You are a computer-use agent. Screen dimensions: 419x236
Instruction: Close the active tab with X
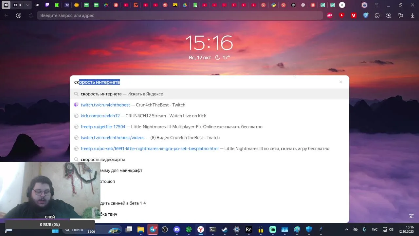(x=342, y=5)
